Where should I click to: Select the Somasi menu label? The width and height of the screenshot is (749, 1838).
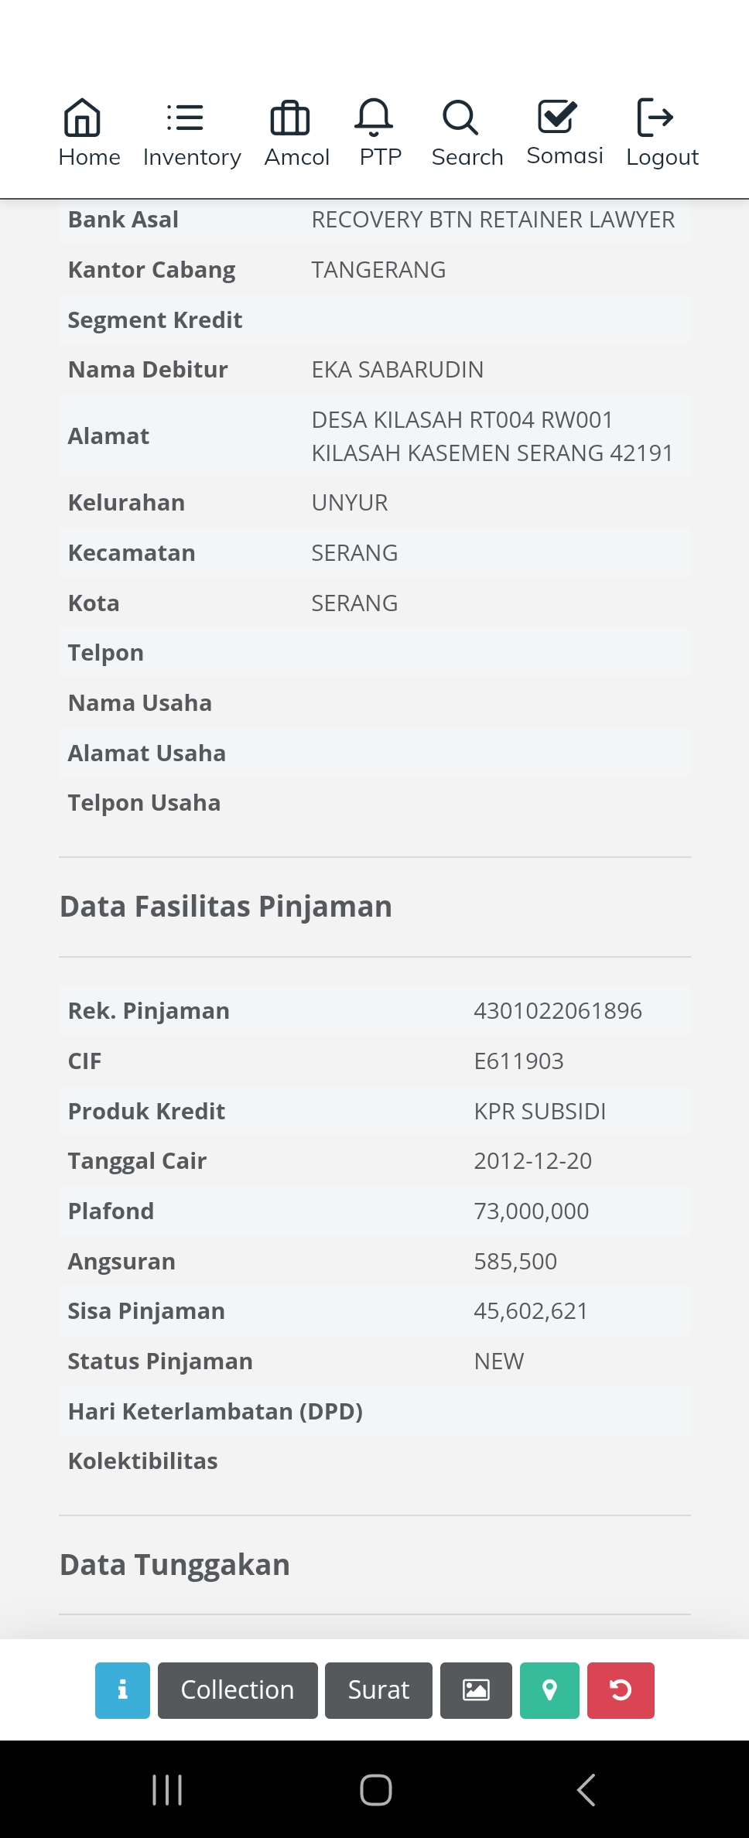565,155
